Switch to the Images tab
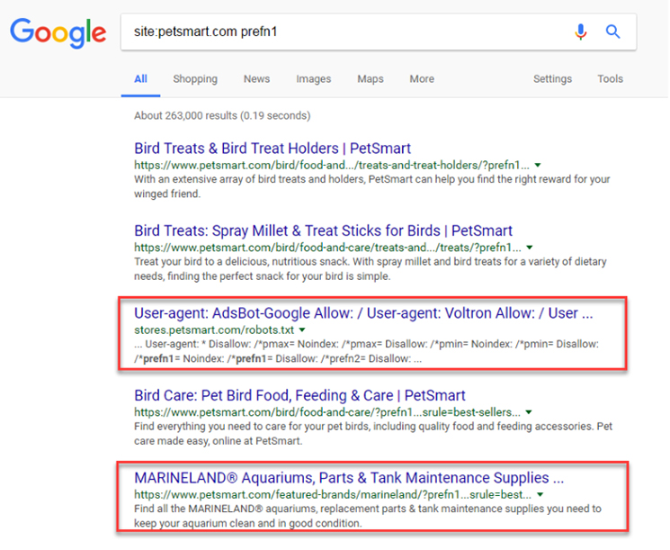 tap(314, 79)
